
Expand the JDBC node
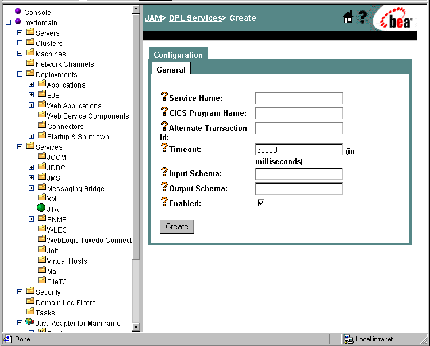pyautogui.click(x=31, y=167)
